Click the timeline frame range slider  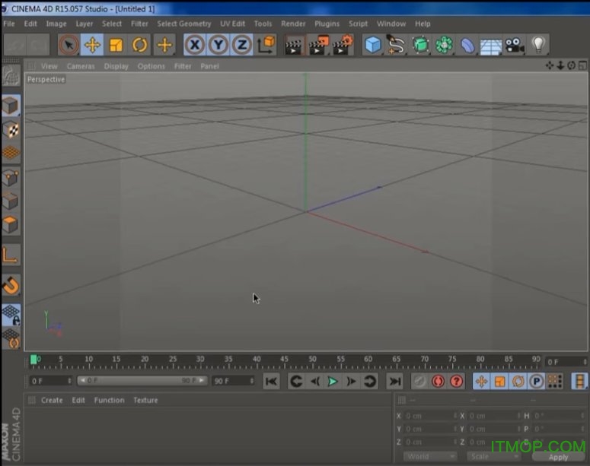tap(142, 381)
